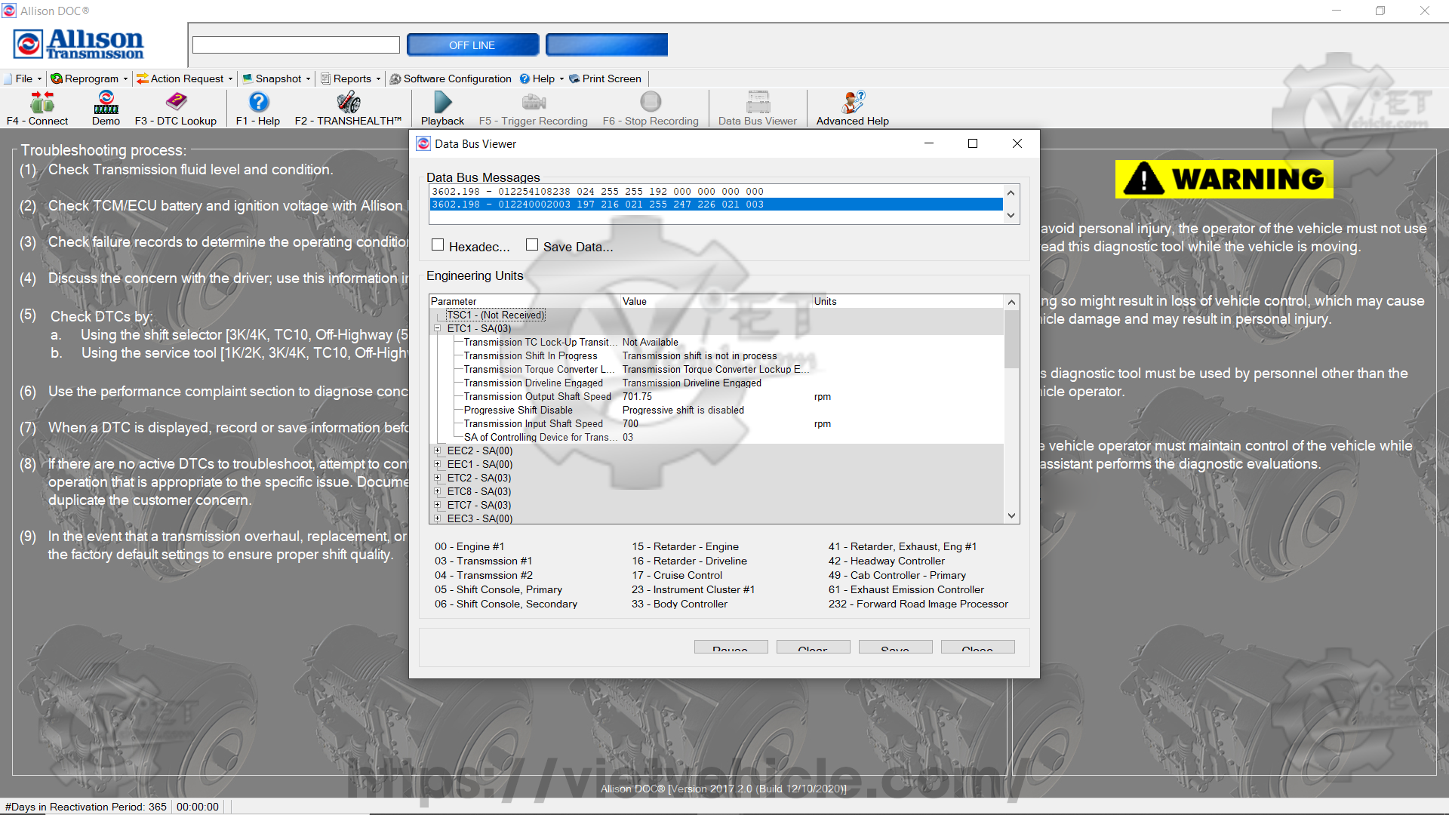Click the Playback toolbar icon

tap(442, 108)
